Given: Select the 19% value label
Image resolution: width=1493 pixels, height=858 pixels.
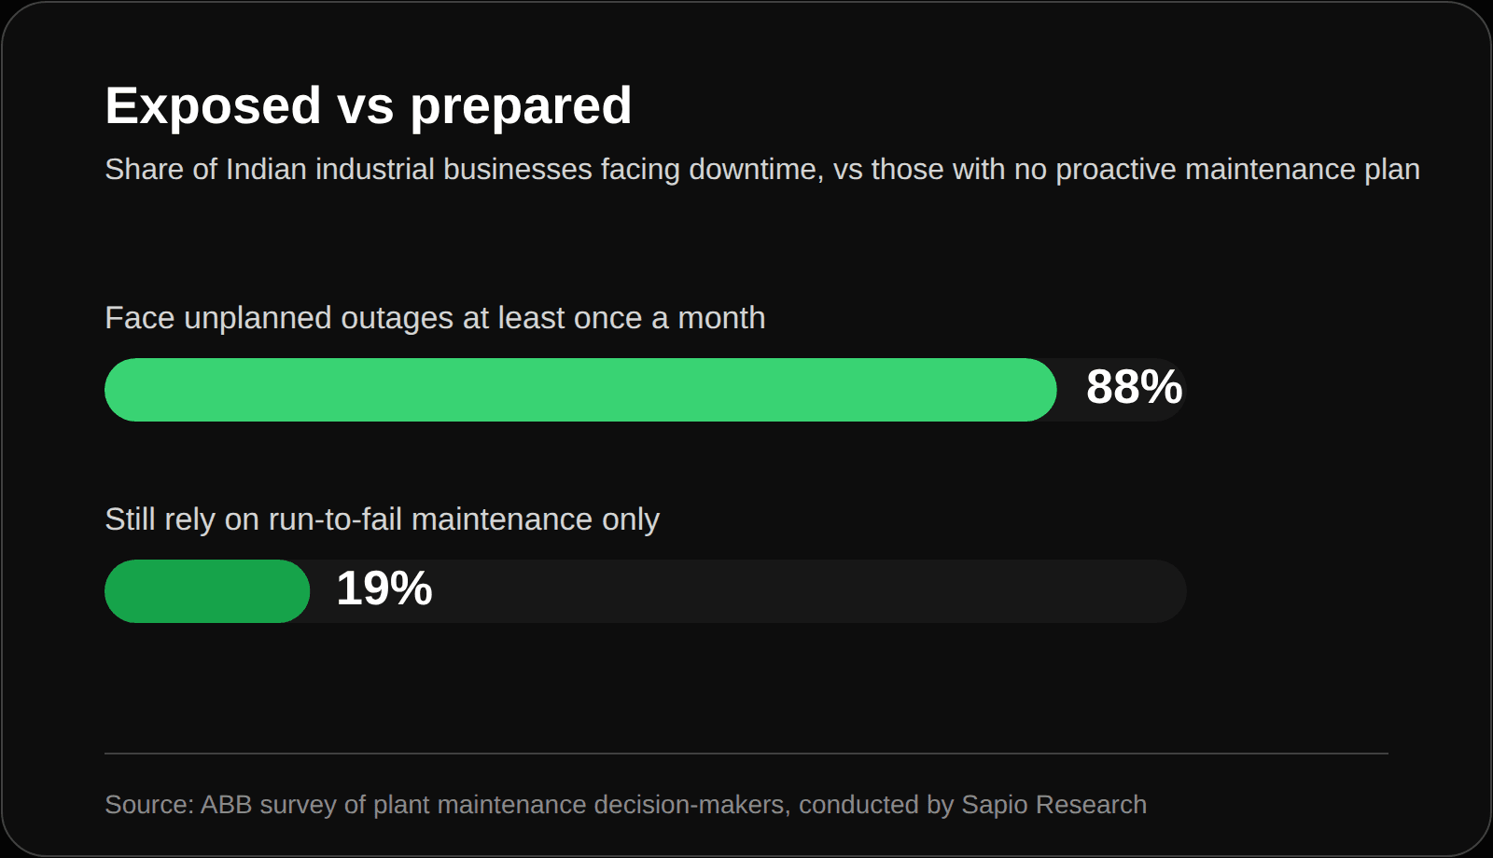Looking at the screenshot, I should 384,588.
